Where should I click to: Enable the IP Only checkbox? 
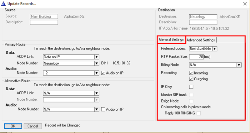point(191,87)
